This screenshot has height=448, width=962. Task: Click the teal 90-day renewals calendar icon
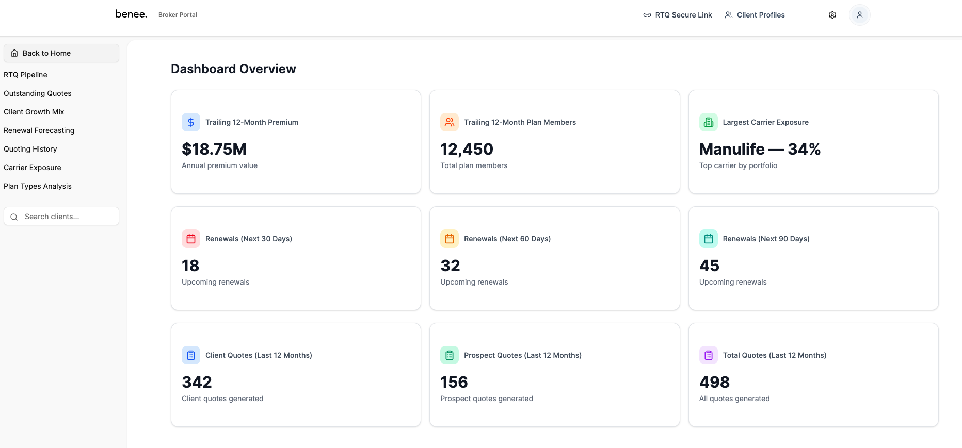pyautogui.click(x=708, y=239)
